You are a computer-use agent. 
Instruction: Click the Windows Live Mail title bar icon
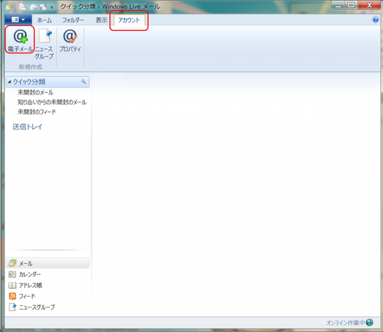(x=9, y=7)
